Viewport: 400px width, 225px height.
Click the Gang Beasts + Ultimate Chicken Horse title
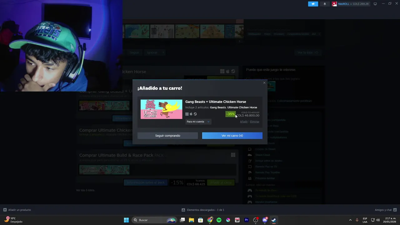click(x=216, y=102)
